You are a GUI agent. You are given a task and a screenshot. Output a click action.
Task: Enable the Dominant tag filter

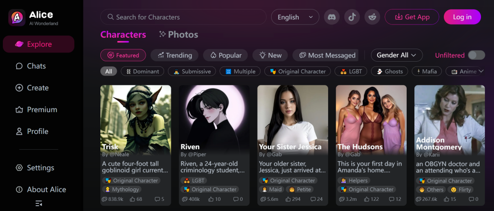coord(142,71)
